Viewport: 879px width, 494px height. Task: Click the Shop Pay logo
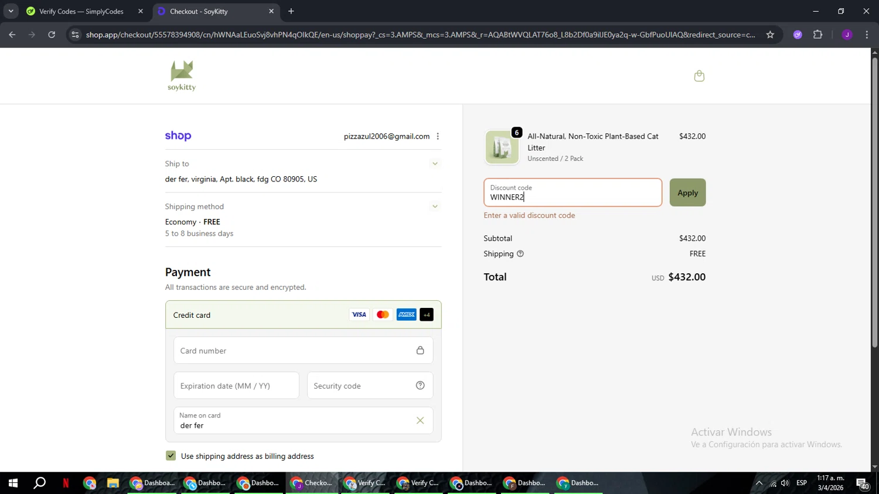point(178,136)
